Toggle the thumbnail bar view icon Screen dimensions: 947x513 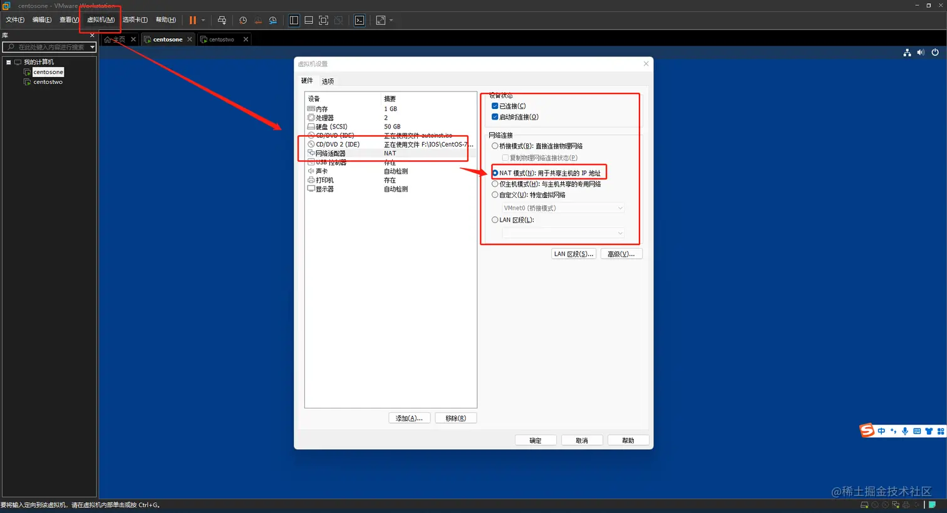(x=309, y=20)
